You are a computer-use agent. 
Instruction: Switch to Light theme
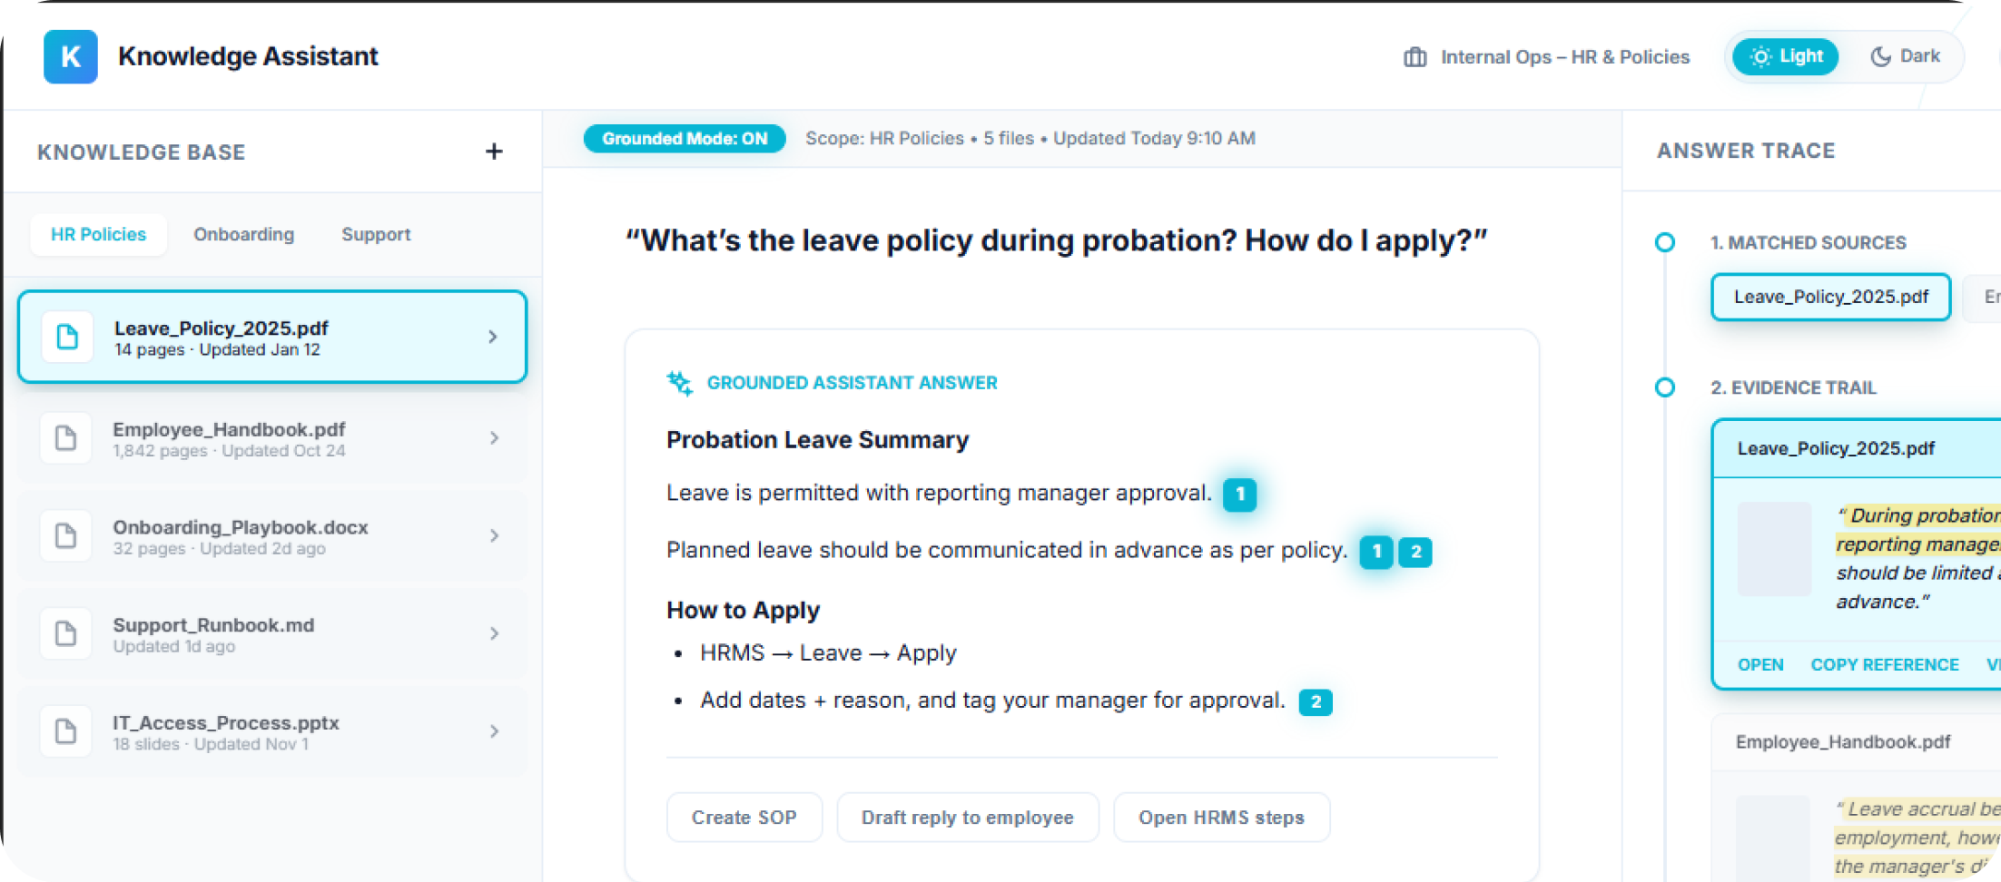coord(1785,56)
